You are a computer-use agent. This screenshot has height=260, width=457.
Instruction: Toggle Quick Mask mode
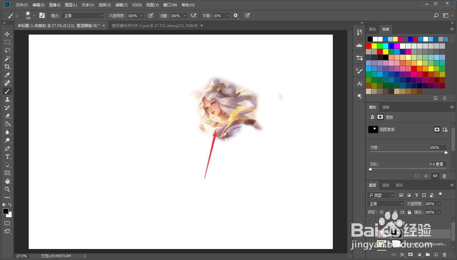click(7, 223)
